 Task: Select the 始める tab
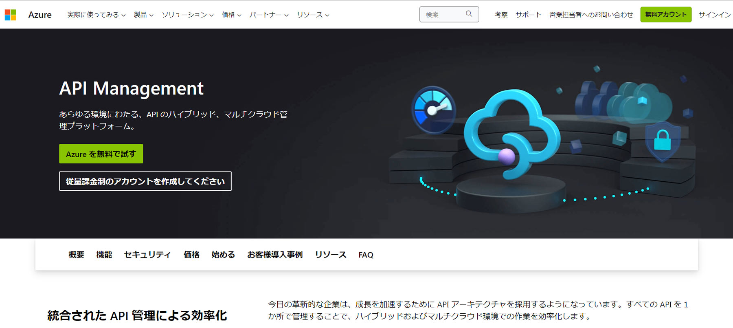223,255
